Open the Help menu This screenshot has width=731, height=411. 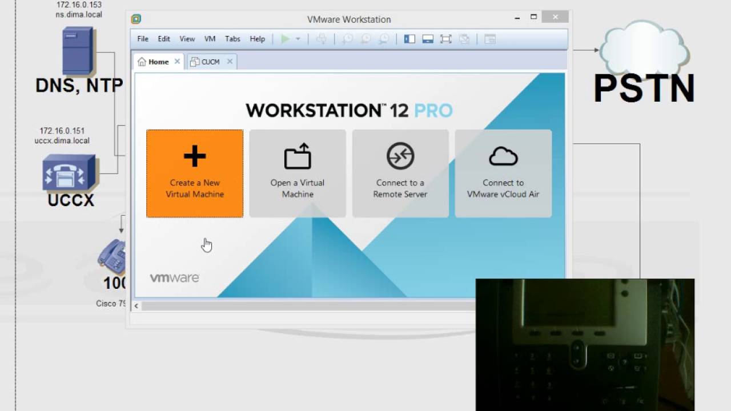258,39
